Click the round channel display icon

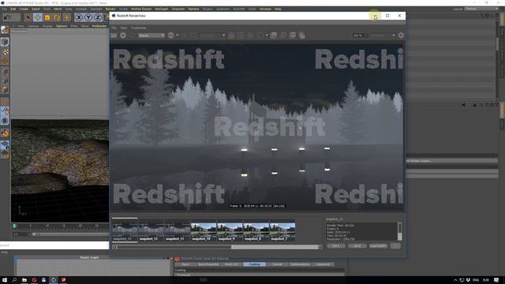point(171,35)
